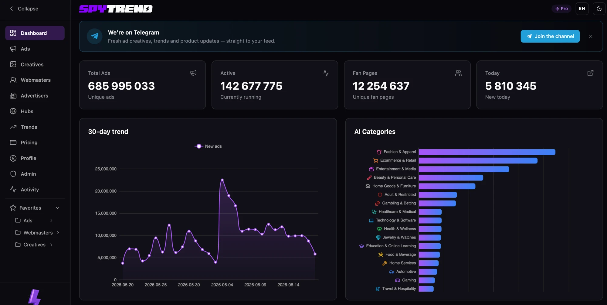
Task: Click the Telegram paper plane icon in banner
Action: click(x=95, y=36)
